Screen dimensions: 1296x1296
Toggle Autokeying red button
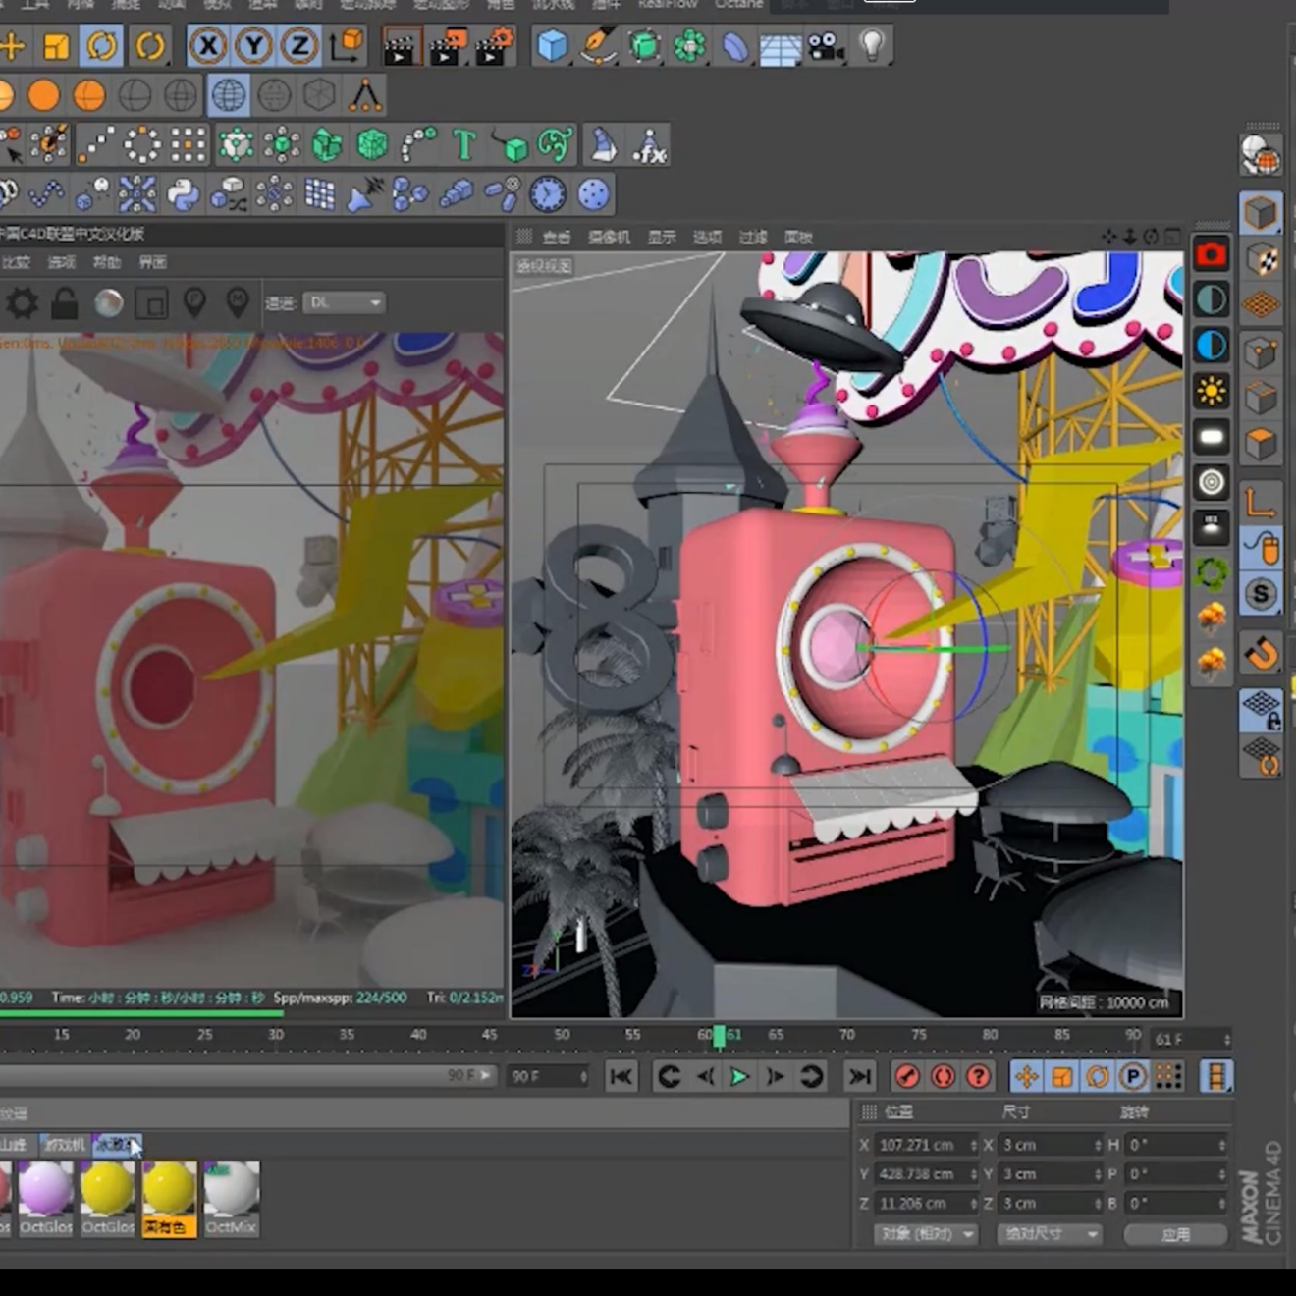coord(943,1077)
